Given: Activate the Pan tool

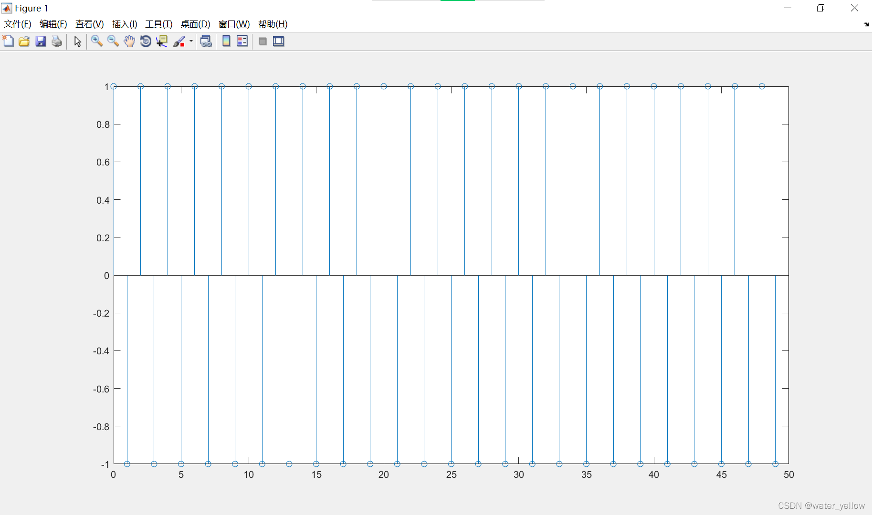Looking at the screenshot, I should (x=129, y=41).
